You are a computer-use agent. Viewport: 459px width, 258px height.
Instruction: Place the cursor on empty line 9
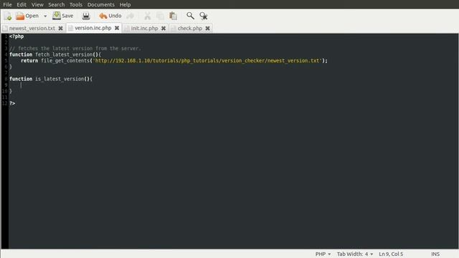[x=233, y=85]
